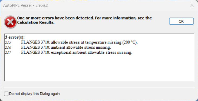Click the 3 error(s) heading
198x101 pixels.
(x=15, y=37)
